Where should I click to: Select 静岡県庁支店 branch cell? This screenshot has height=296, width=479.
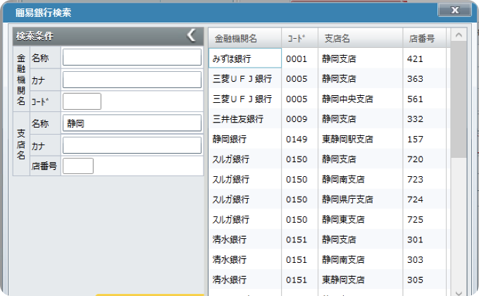pyautogui.click(x=361, y=199)
